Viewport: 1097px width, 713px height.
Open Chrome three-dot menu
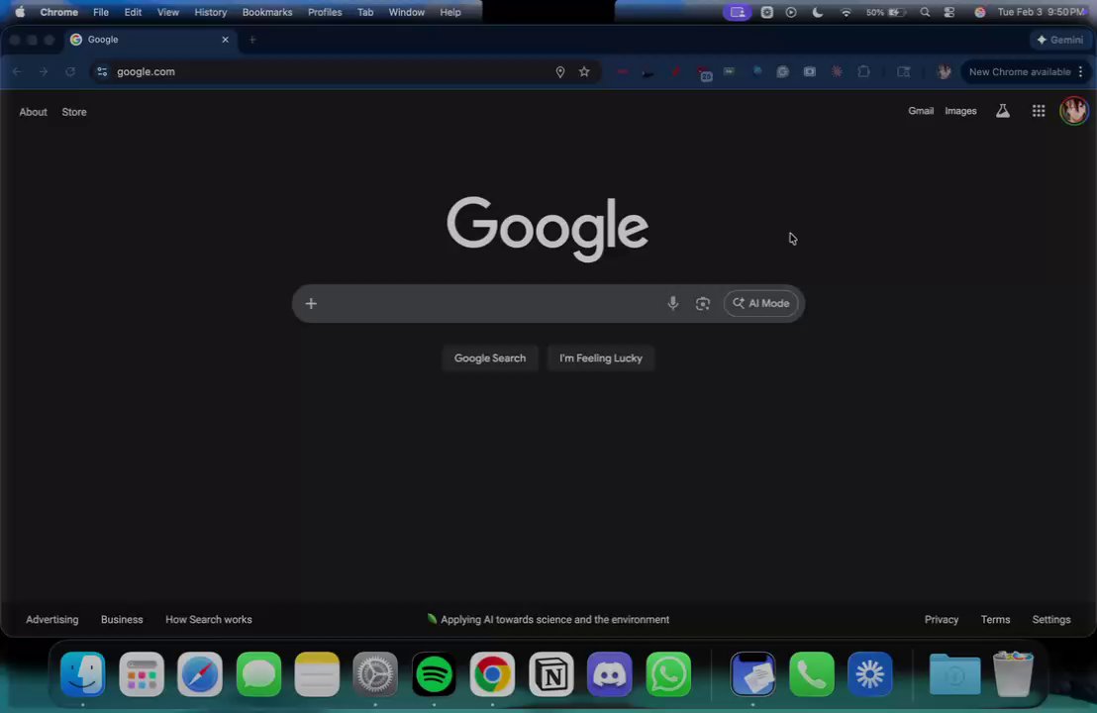[x=1081, y=71]
